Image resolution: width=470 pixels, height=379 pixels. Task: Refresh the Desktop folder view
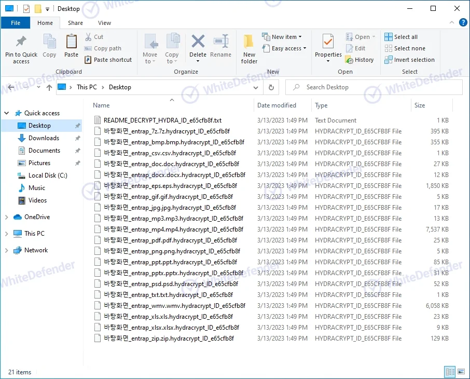click(x=271, y=88)
